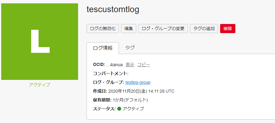Switch to the ログ情報 tab
Viewport: 275px width, 123px height.
[x=103, y=48]
